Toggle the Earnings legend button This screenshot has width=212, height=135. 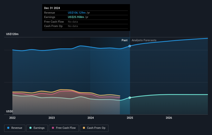(37, 128)
